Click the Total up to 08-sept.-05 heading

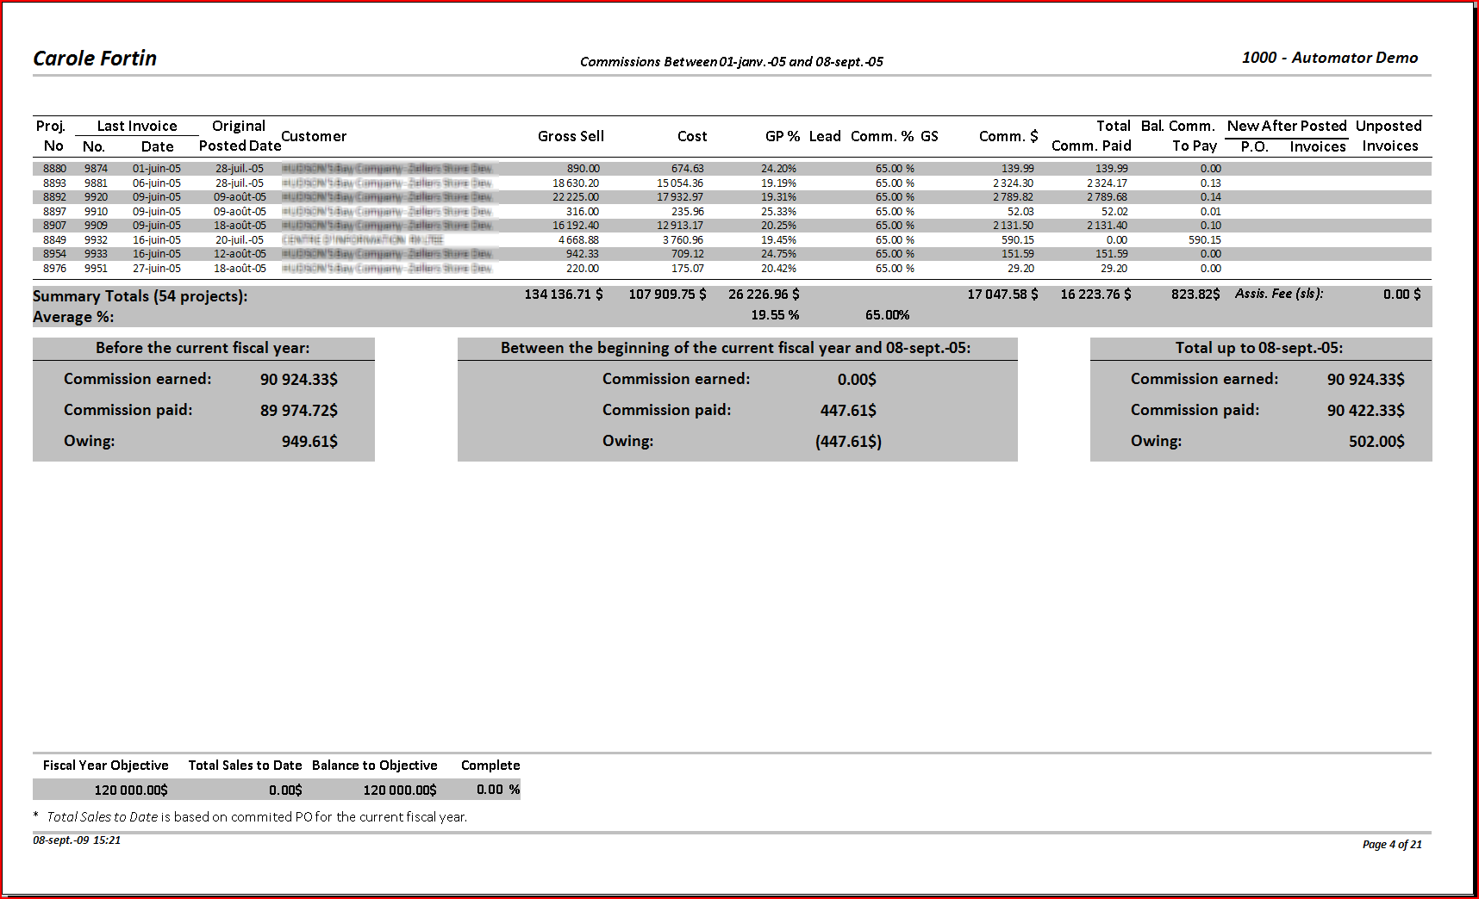(x=1258, y=348)
